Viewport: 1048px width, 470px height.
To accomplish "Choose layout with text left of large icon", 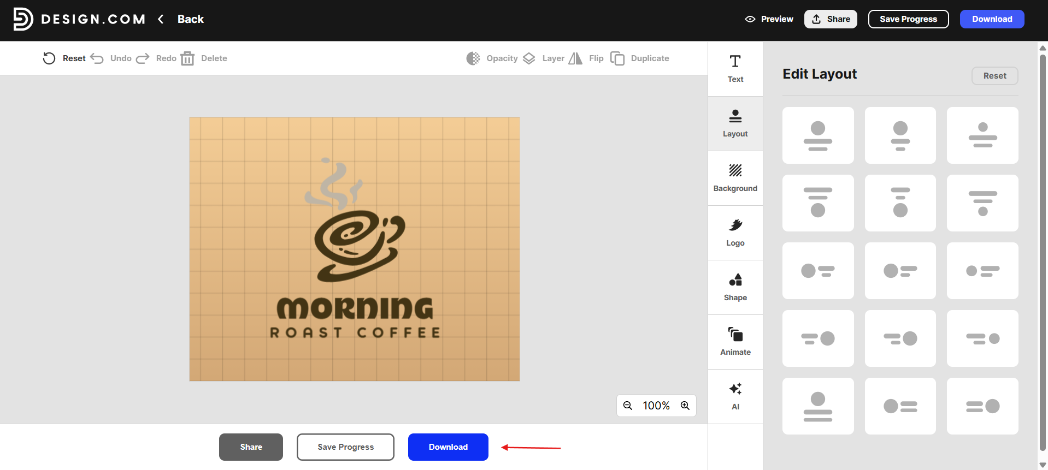I will pyautogui.click(x=818, y=338).
